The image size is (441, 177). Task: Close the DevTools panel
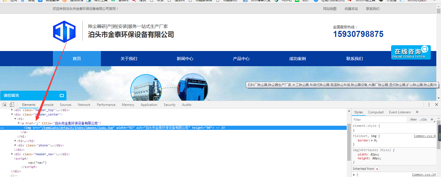pyautogui.click(x=437, y=105)
